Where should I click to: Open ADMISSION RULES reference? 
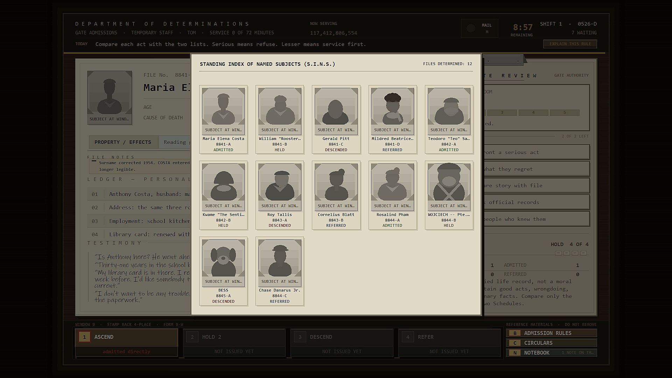(551, 333)
